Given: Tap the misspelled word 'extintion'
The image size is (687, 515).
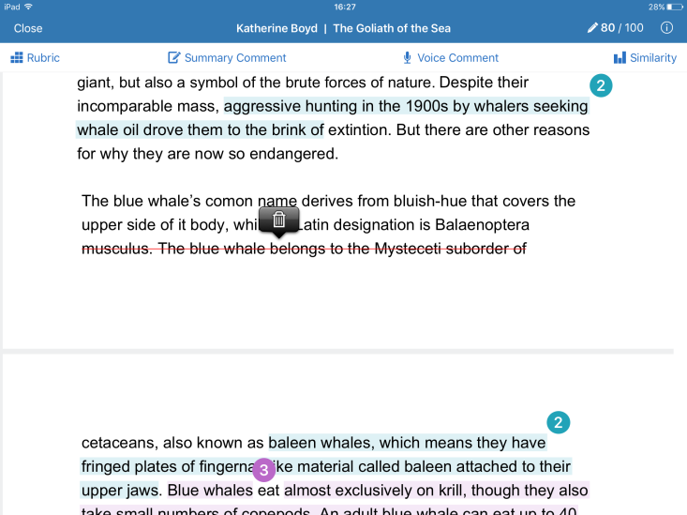Looking at the screenshot, I should tap(359, 129).
